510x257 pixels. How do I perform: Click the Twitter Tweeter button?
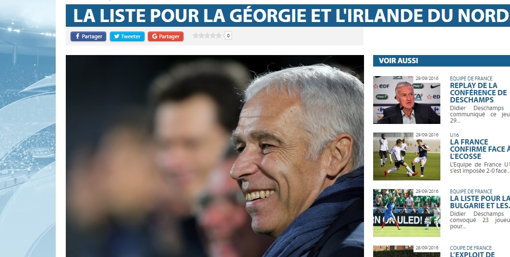(127, 36)
